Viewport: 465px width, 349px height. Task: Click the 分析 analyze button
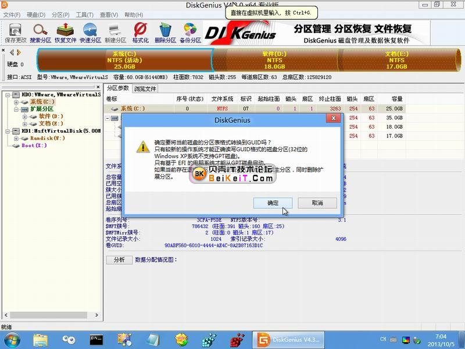(119, 259)
